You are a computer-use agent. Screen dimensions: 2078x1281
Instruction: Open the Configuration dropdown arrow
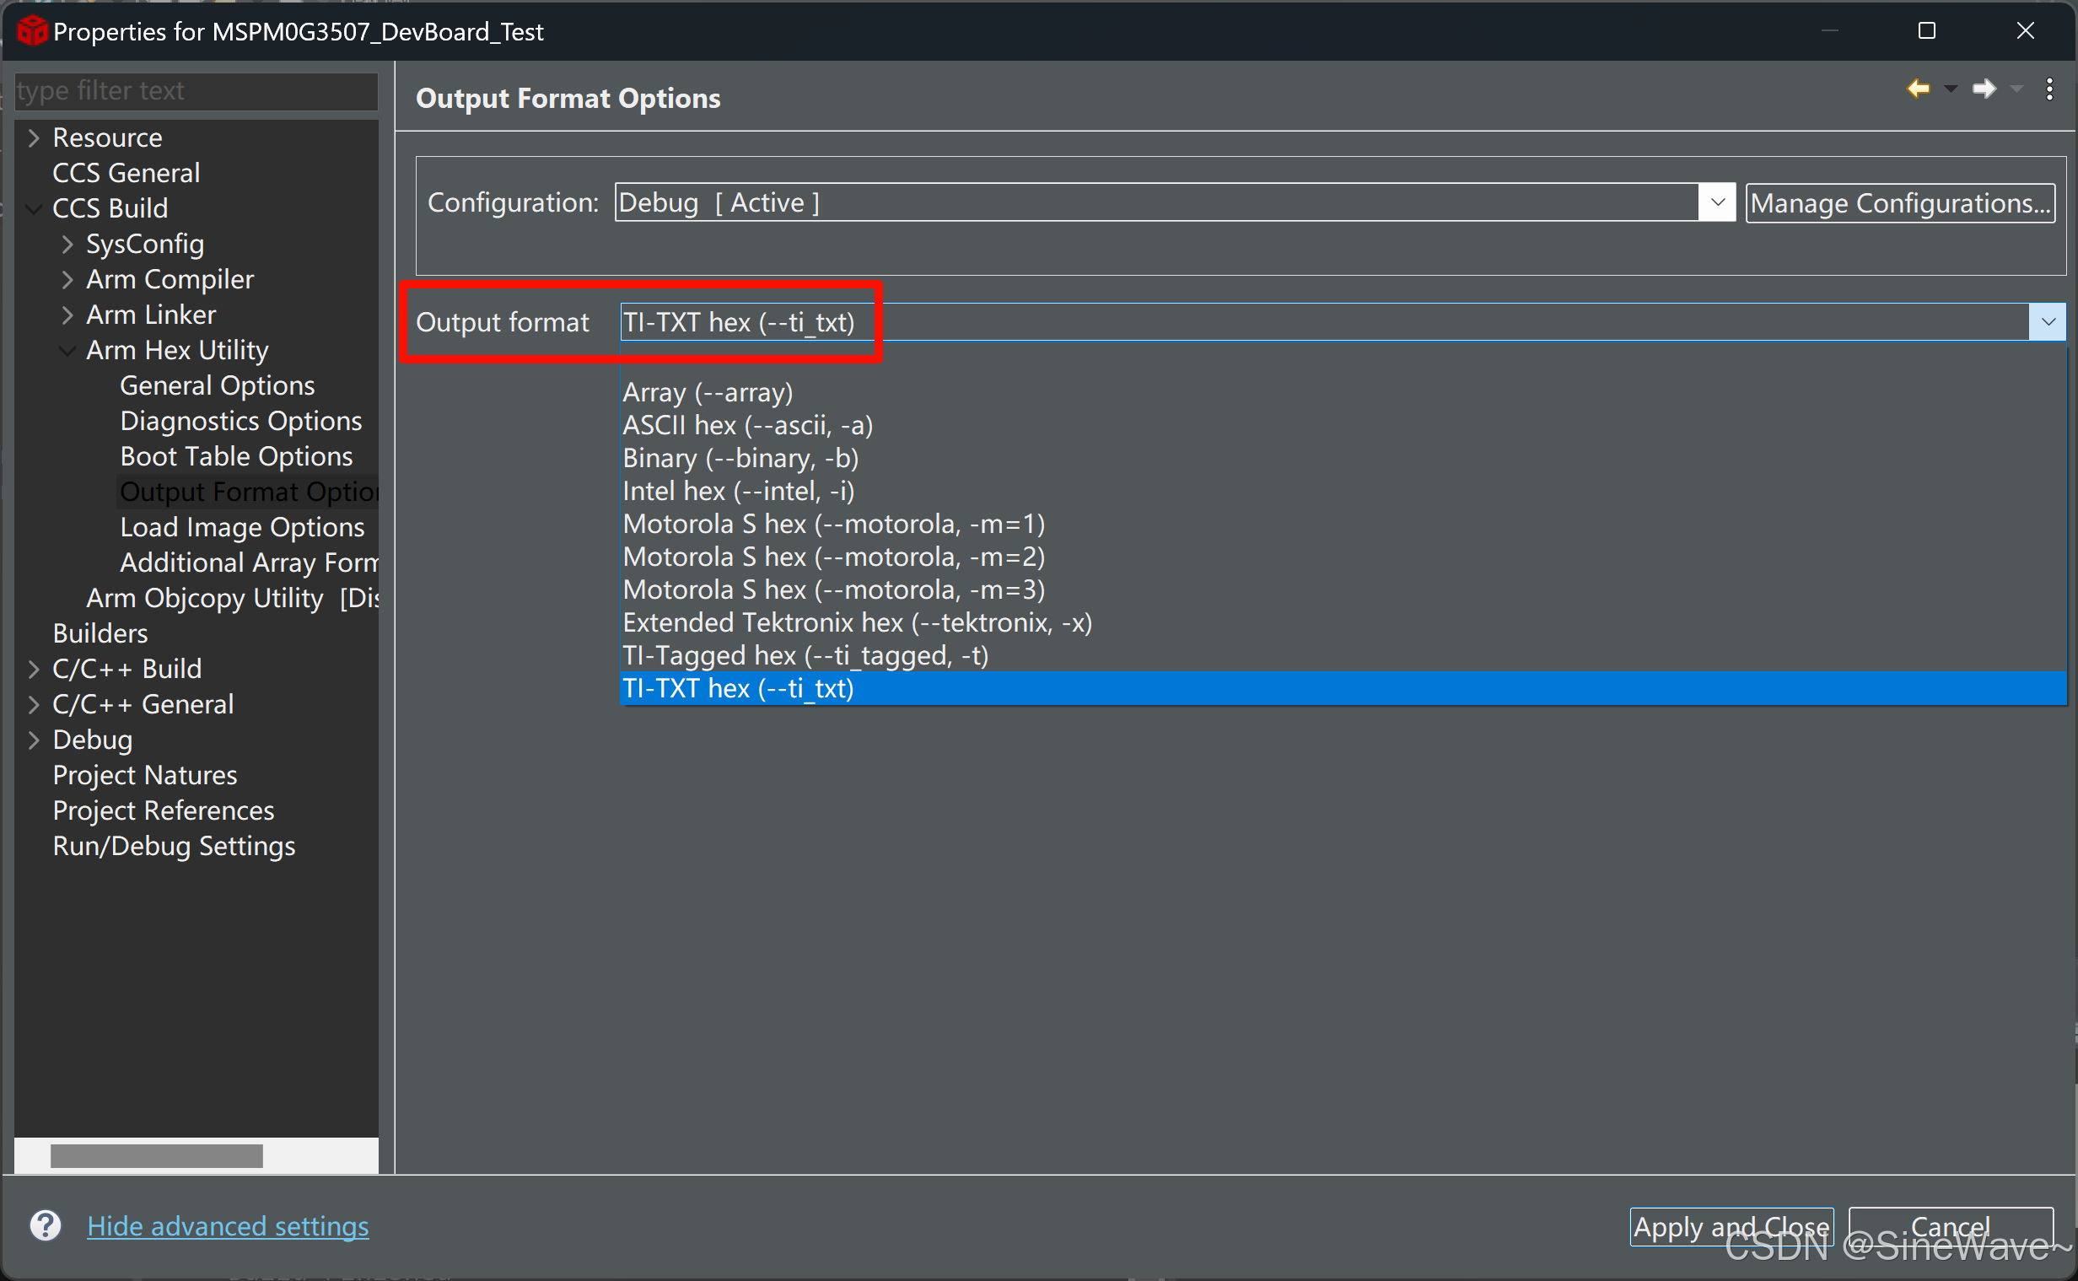(1717, 202)
